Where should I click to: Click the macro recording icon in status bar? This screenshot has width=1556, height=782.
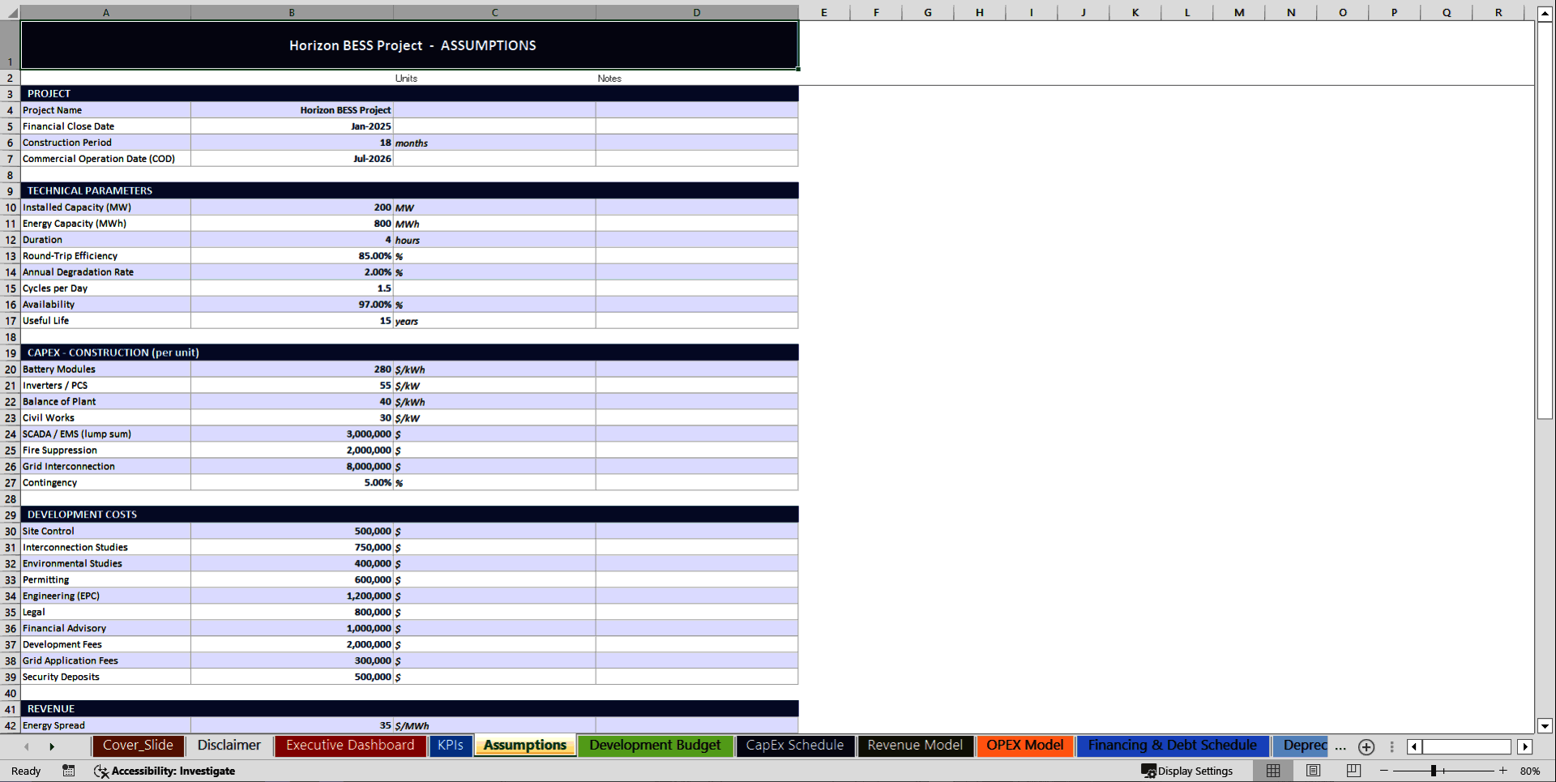click(69, 771)
